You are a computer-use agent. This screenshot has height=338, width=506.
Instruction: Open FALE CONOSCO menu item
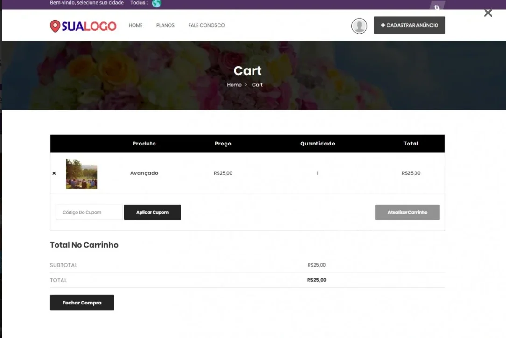point(206,25)
